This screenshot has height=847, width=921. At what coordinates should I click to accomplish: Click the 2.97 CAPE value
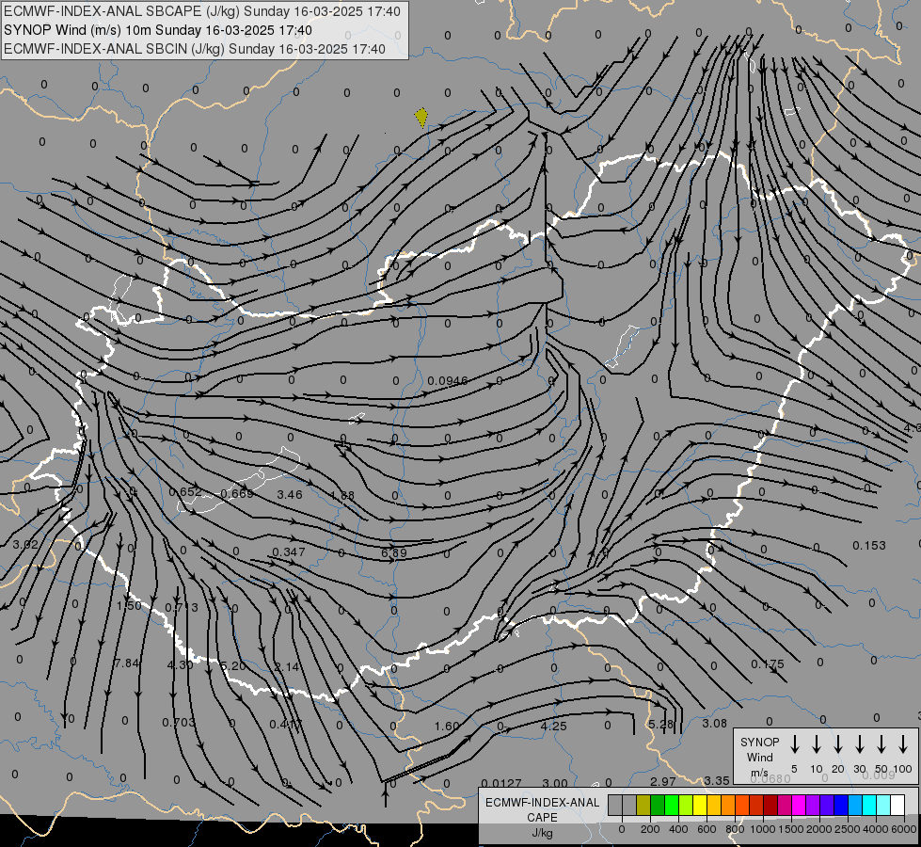pyautogui.click(x=663, y=781)
